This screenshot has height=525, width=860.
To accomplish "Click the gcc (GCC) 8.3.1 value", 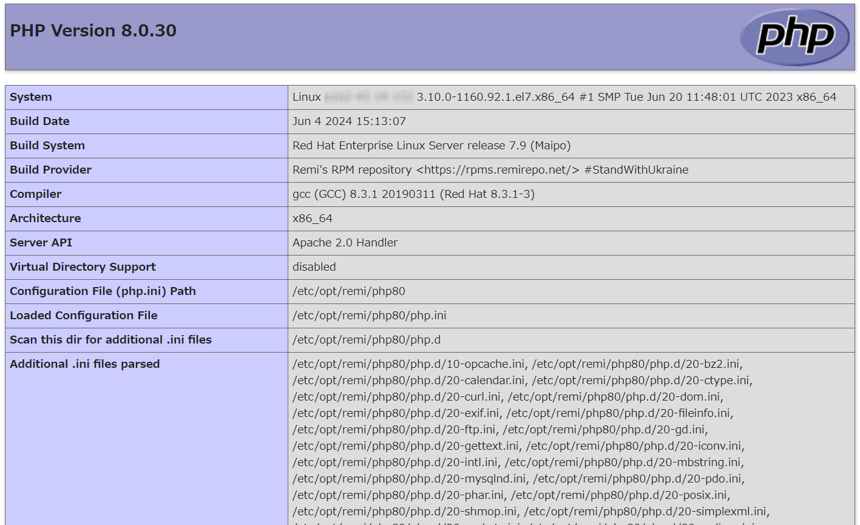I will 413,194.
